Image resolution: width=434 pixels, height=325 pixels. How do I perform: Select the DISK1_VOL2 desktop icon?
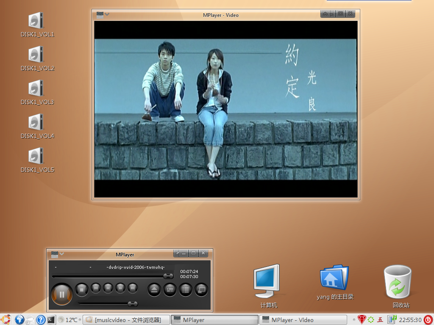point(37,58)
